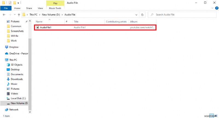This screenshot has width=219, height=118.
Task: Click the Downloads arrow icon
Action: (8, 79)
